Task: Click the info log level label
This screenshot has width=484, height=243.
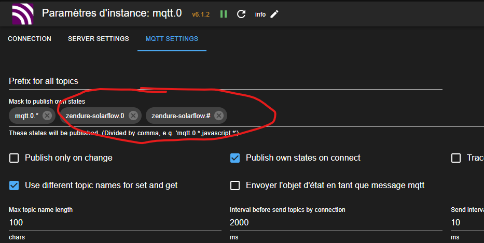Action: click(x=260, y=15)
